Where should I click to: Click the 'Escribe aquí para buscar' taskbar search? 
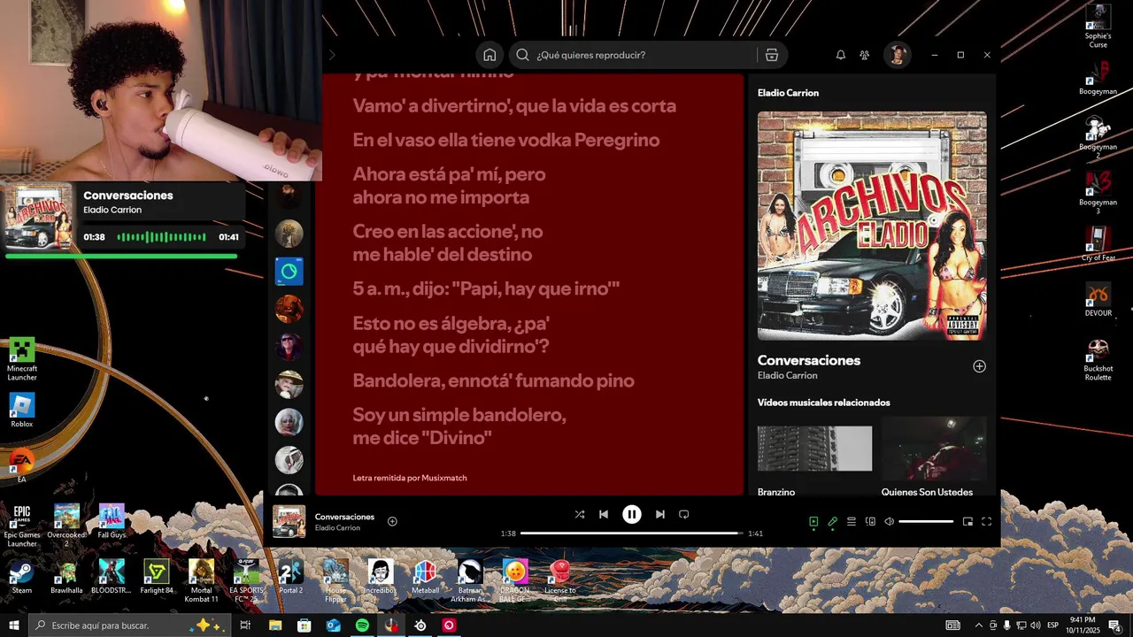pyautogui.click(x=129, y=625)
